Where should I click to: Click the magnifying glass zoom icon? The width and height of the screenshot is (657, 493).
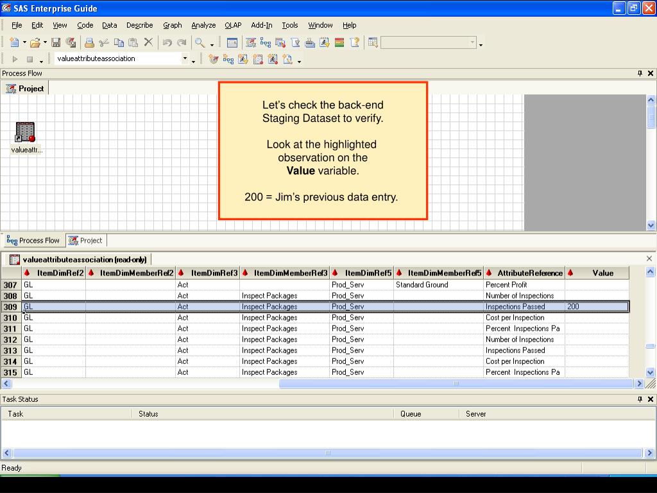(x=200, y=42)
